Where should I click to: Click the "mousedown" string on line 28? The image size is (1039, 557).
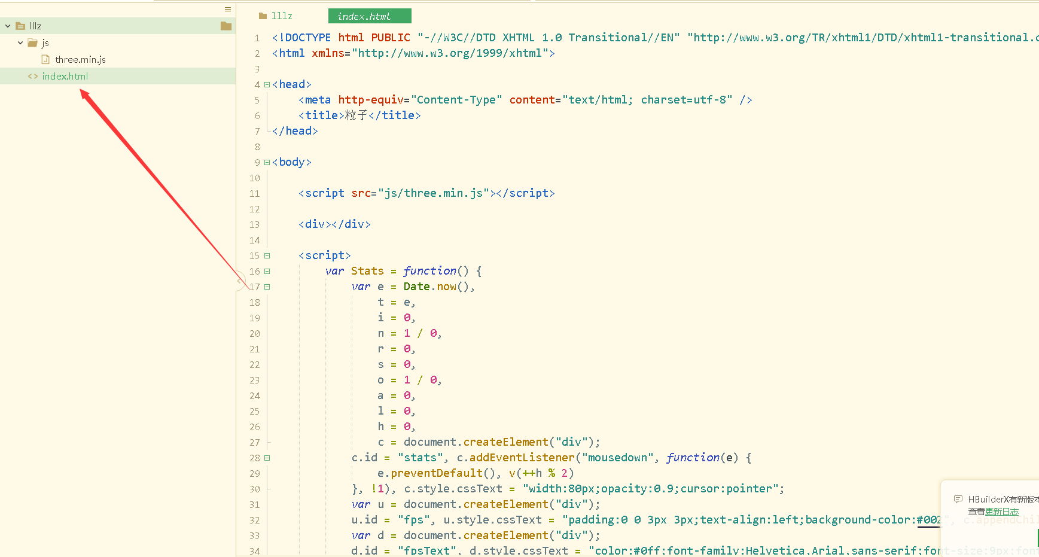(618, 458)
